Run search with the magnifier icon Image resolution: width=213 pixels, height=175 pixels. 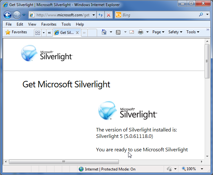[x=201, y=14]
